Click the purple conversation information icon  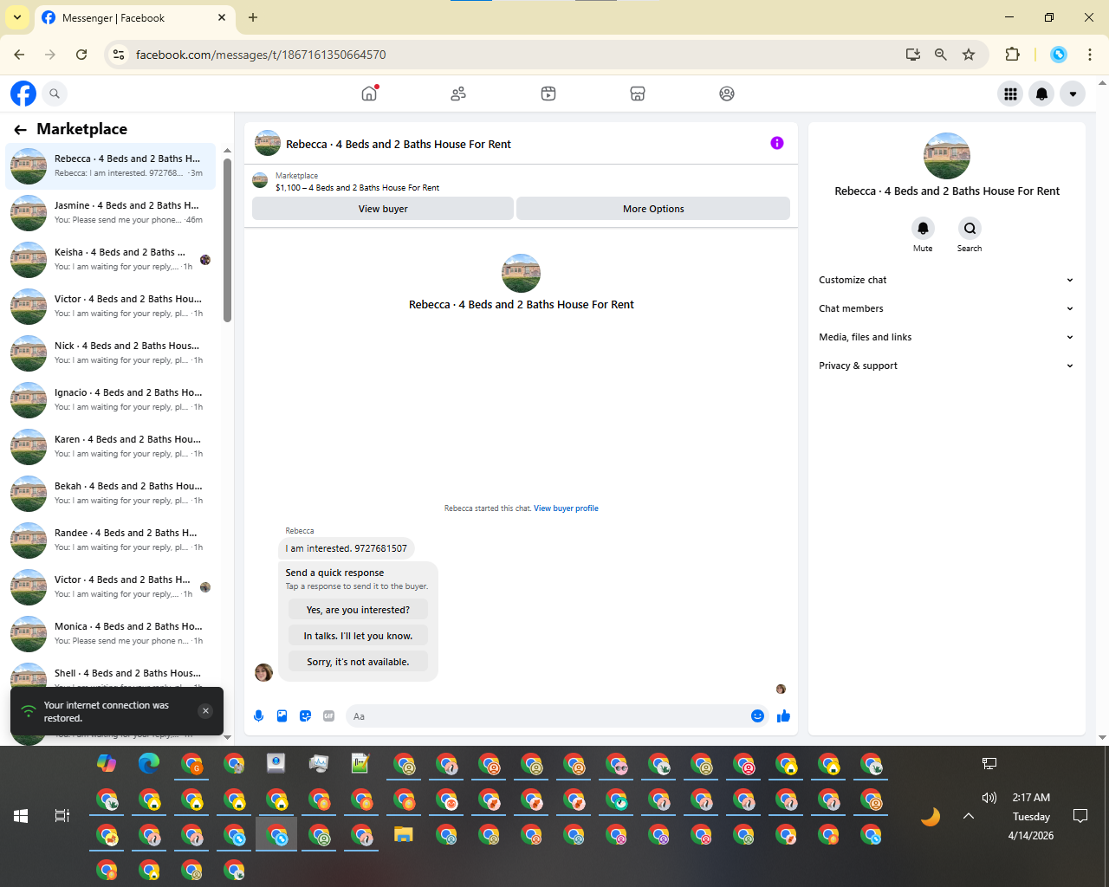[x=777, y=143]
